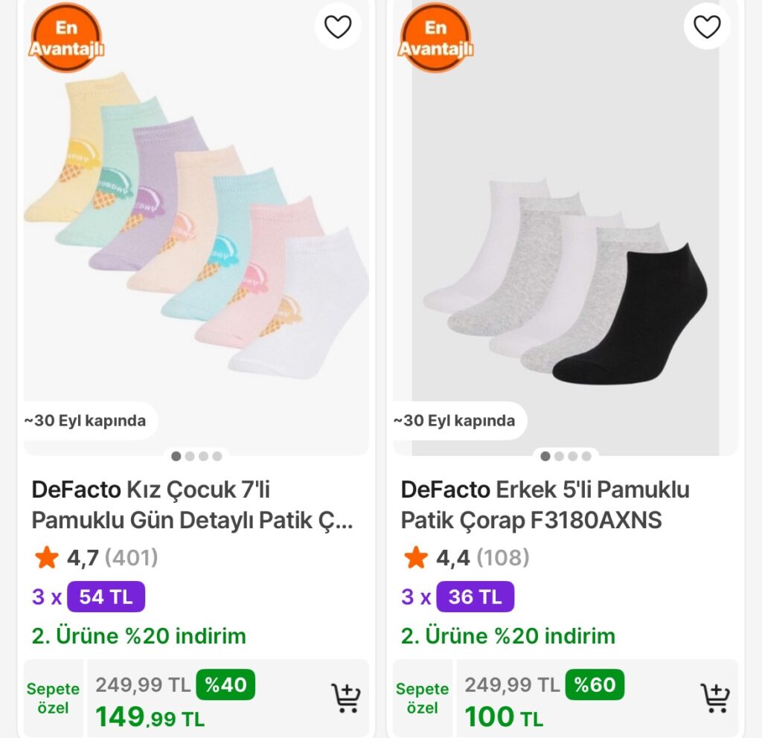View the 401 reviews count
This screenshot has height=738, width=762.
click(x=132, y=557)
